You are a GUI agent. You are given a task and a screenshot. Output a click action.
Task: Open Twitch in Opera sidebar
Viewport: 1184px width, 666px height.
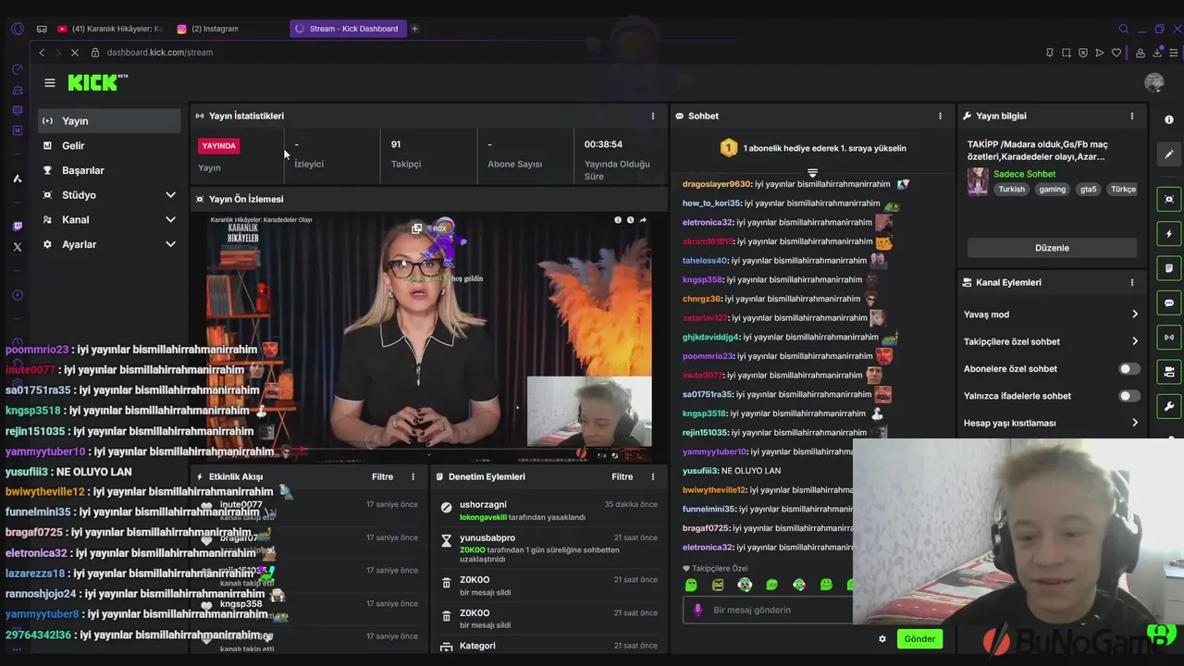pos(18,227)
